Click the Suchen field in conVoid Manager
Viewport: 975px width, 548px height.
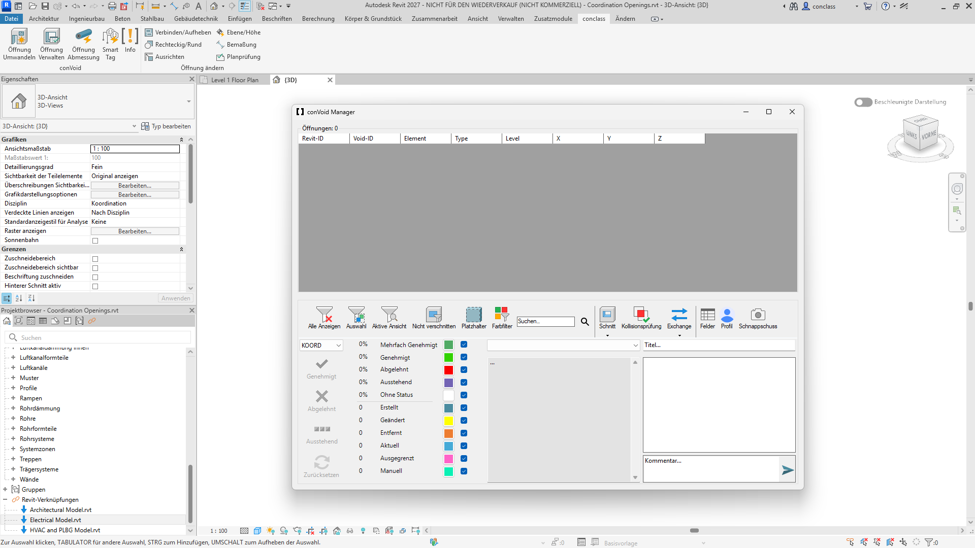545,322
